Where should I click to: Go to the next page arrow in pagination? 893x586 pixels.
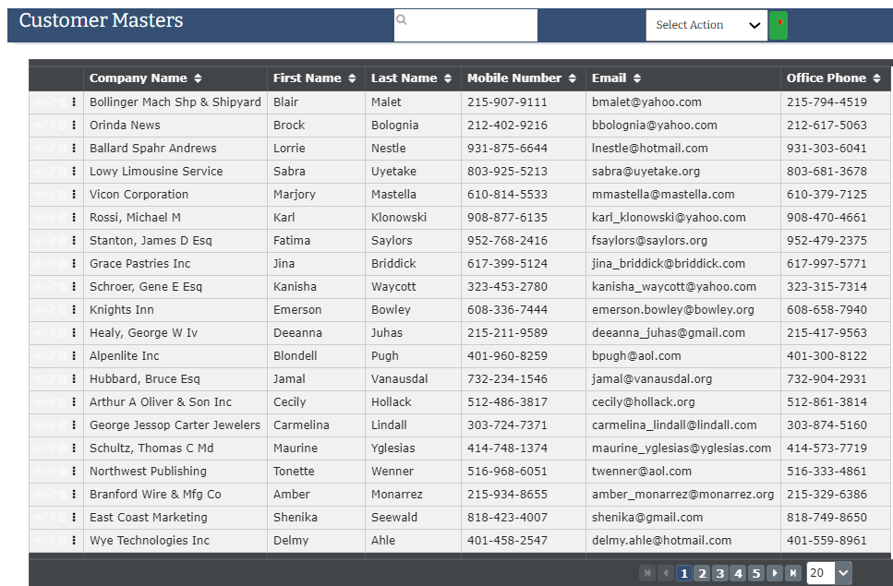775,574
